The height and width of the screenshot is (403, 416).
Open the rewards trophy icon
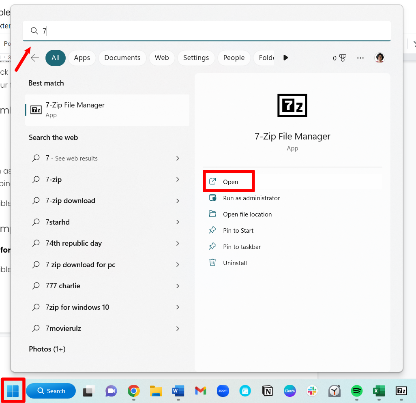pos(343,58)
